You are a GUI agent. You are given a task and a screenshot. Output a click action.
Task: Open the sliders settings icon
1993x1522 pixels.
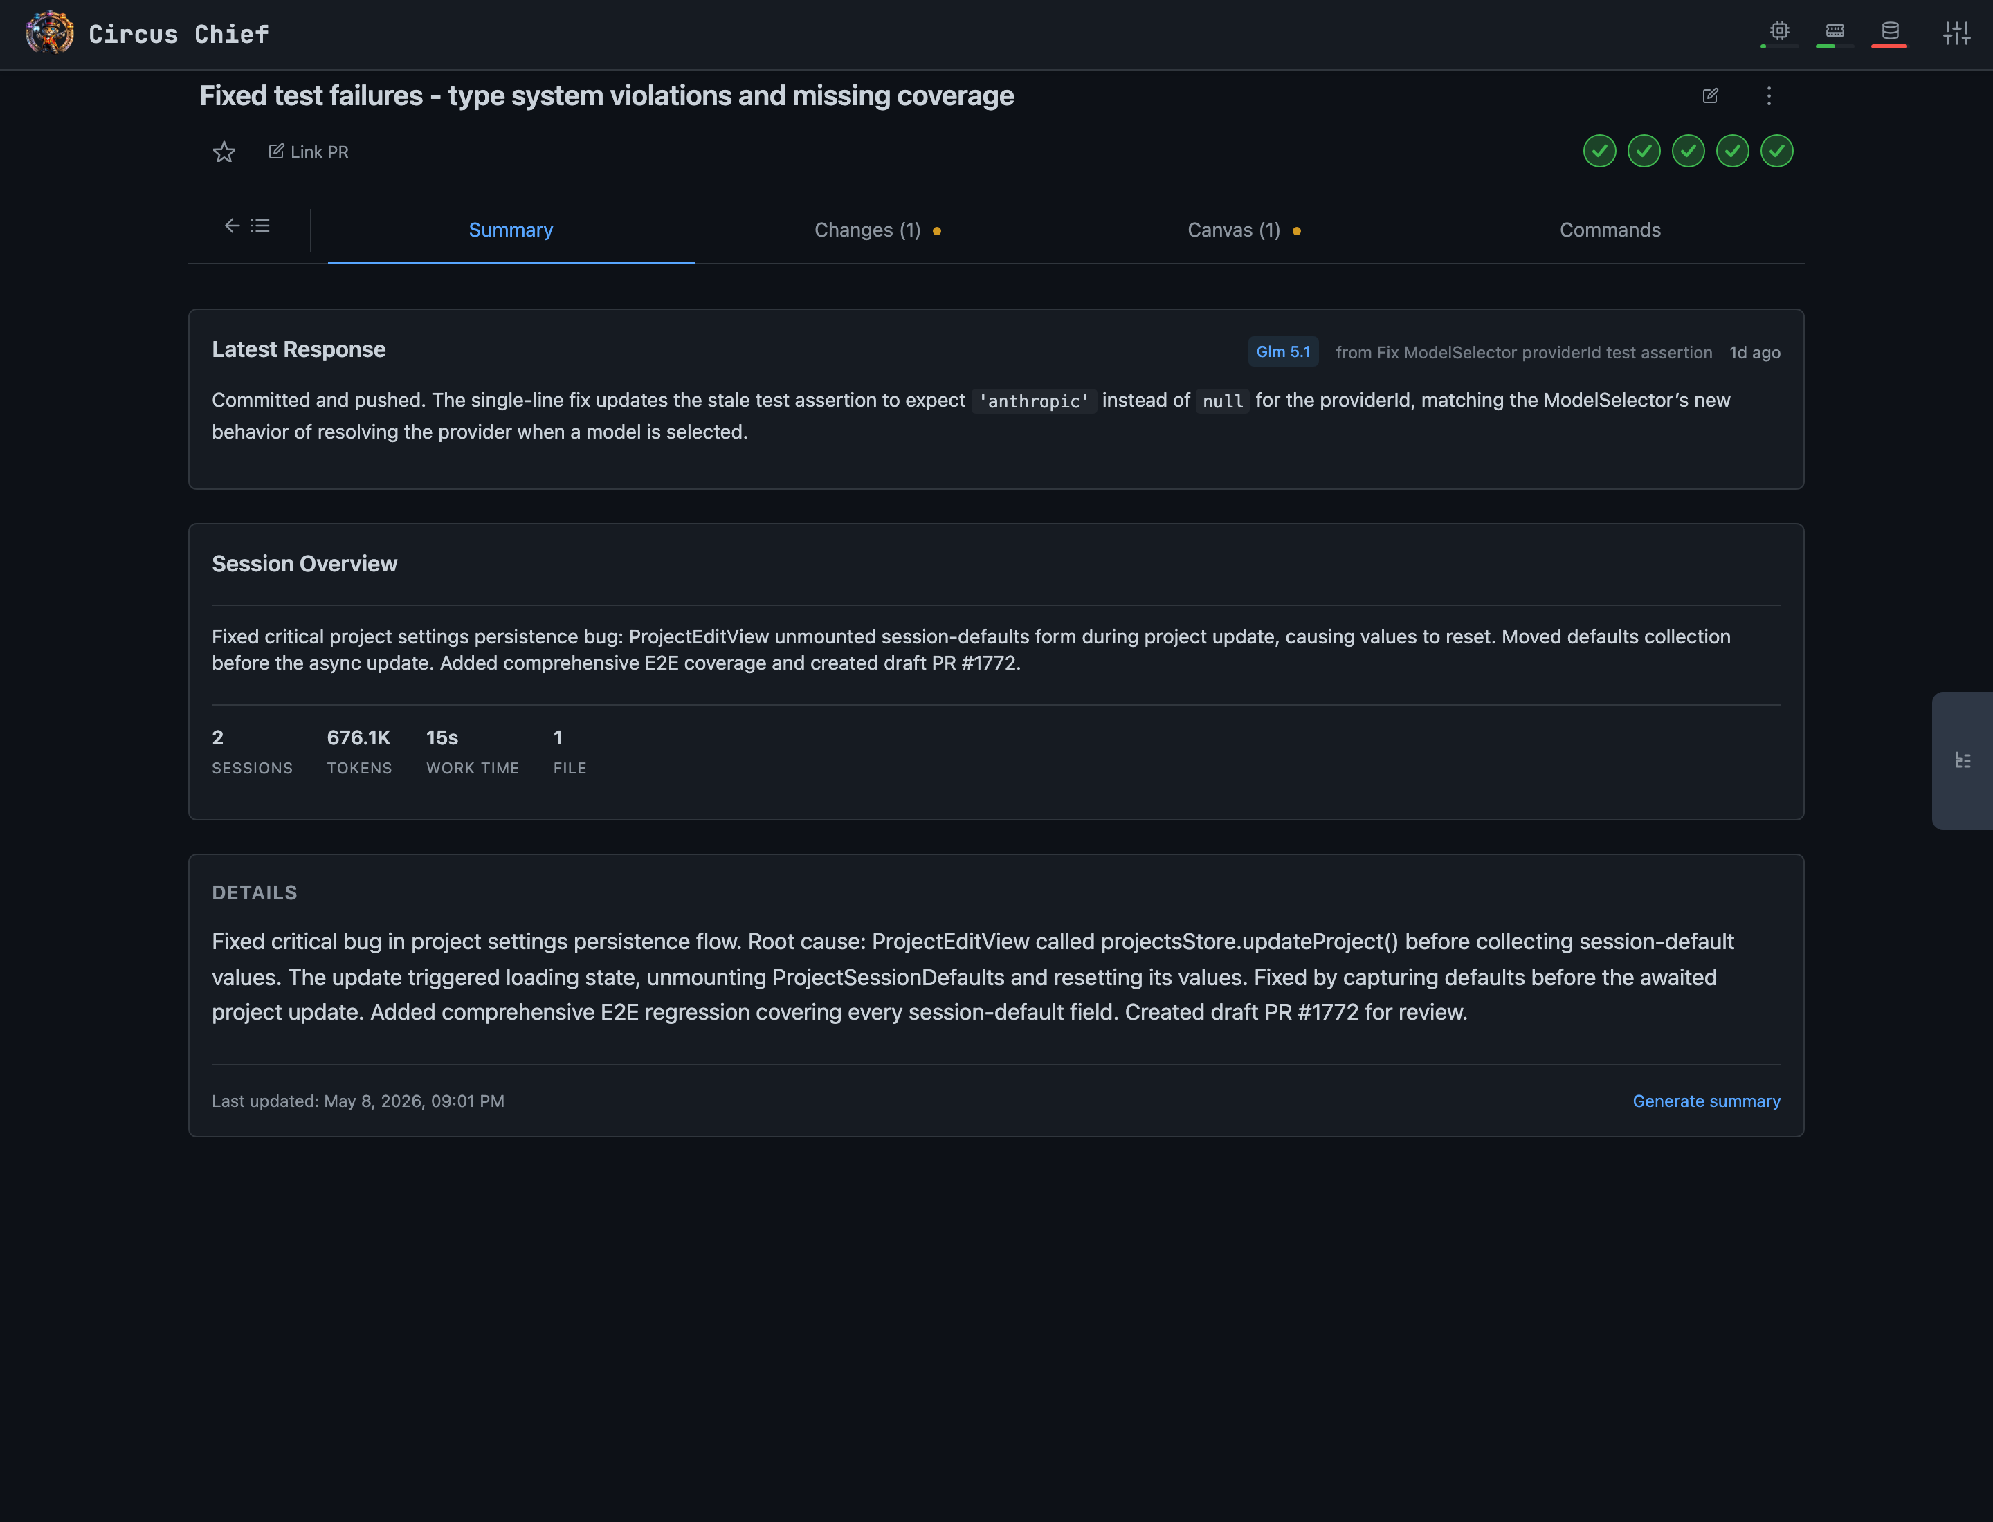tap(1956, 33)
